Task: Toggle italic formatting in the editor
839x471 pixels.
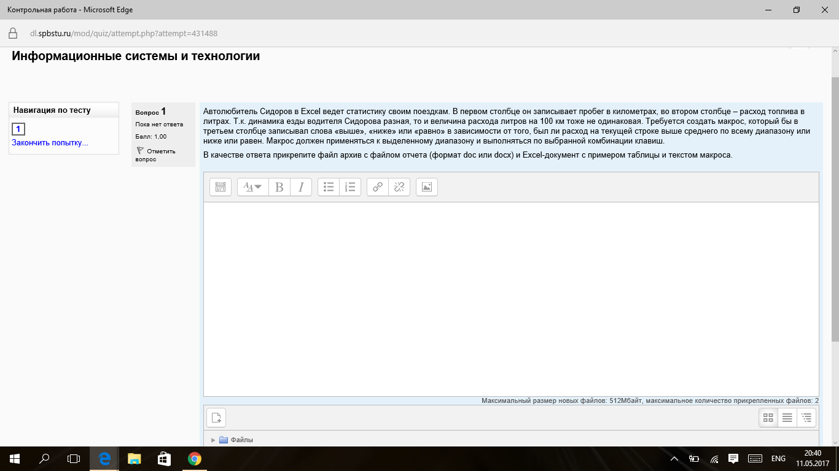Action: click(x=301, y=187)
